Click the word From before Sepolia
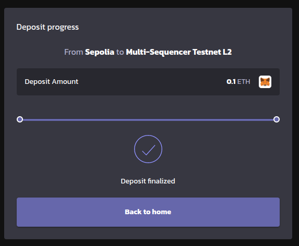The width and height of the screenshot is (299, 246). (x=74, y=52)
